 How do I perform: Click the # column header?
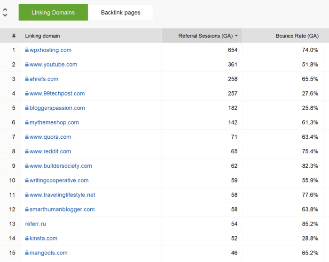click(14, 36)
